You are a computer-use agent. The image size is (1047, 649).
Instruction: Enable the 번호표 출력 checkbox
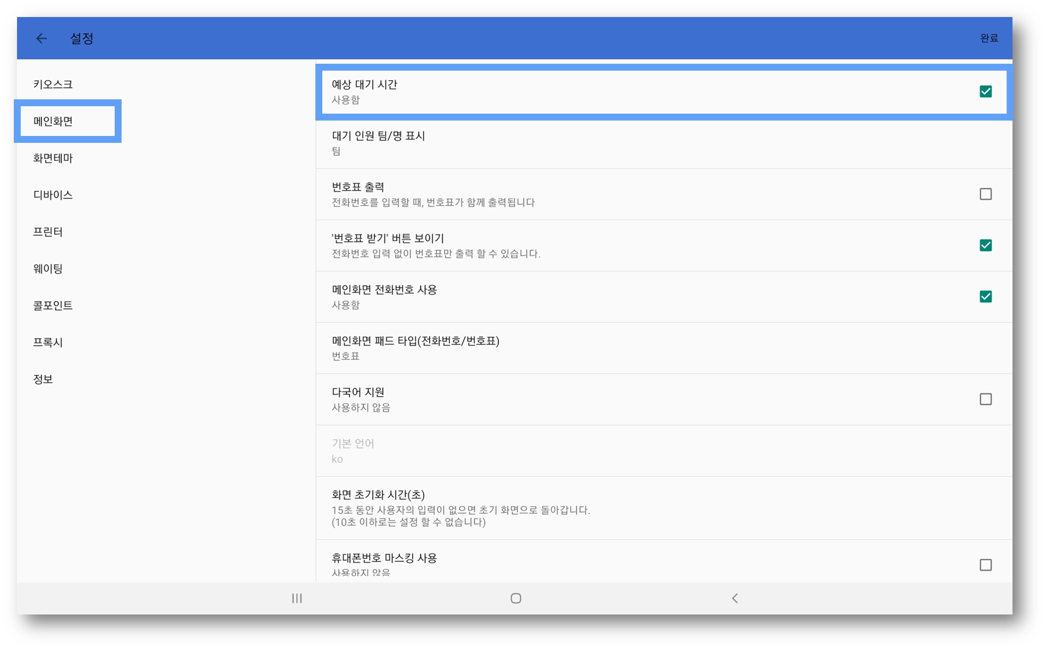tap(985, 194)
